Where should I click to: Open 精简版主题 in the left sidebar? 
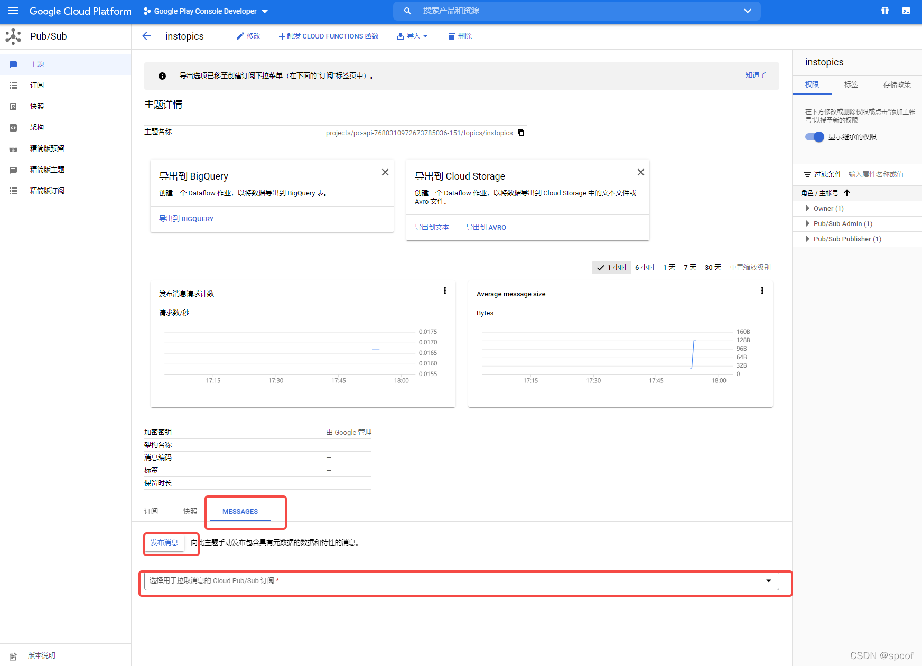(x=47, y=170)
